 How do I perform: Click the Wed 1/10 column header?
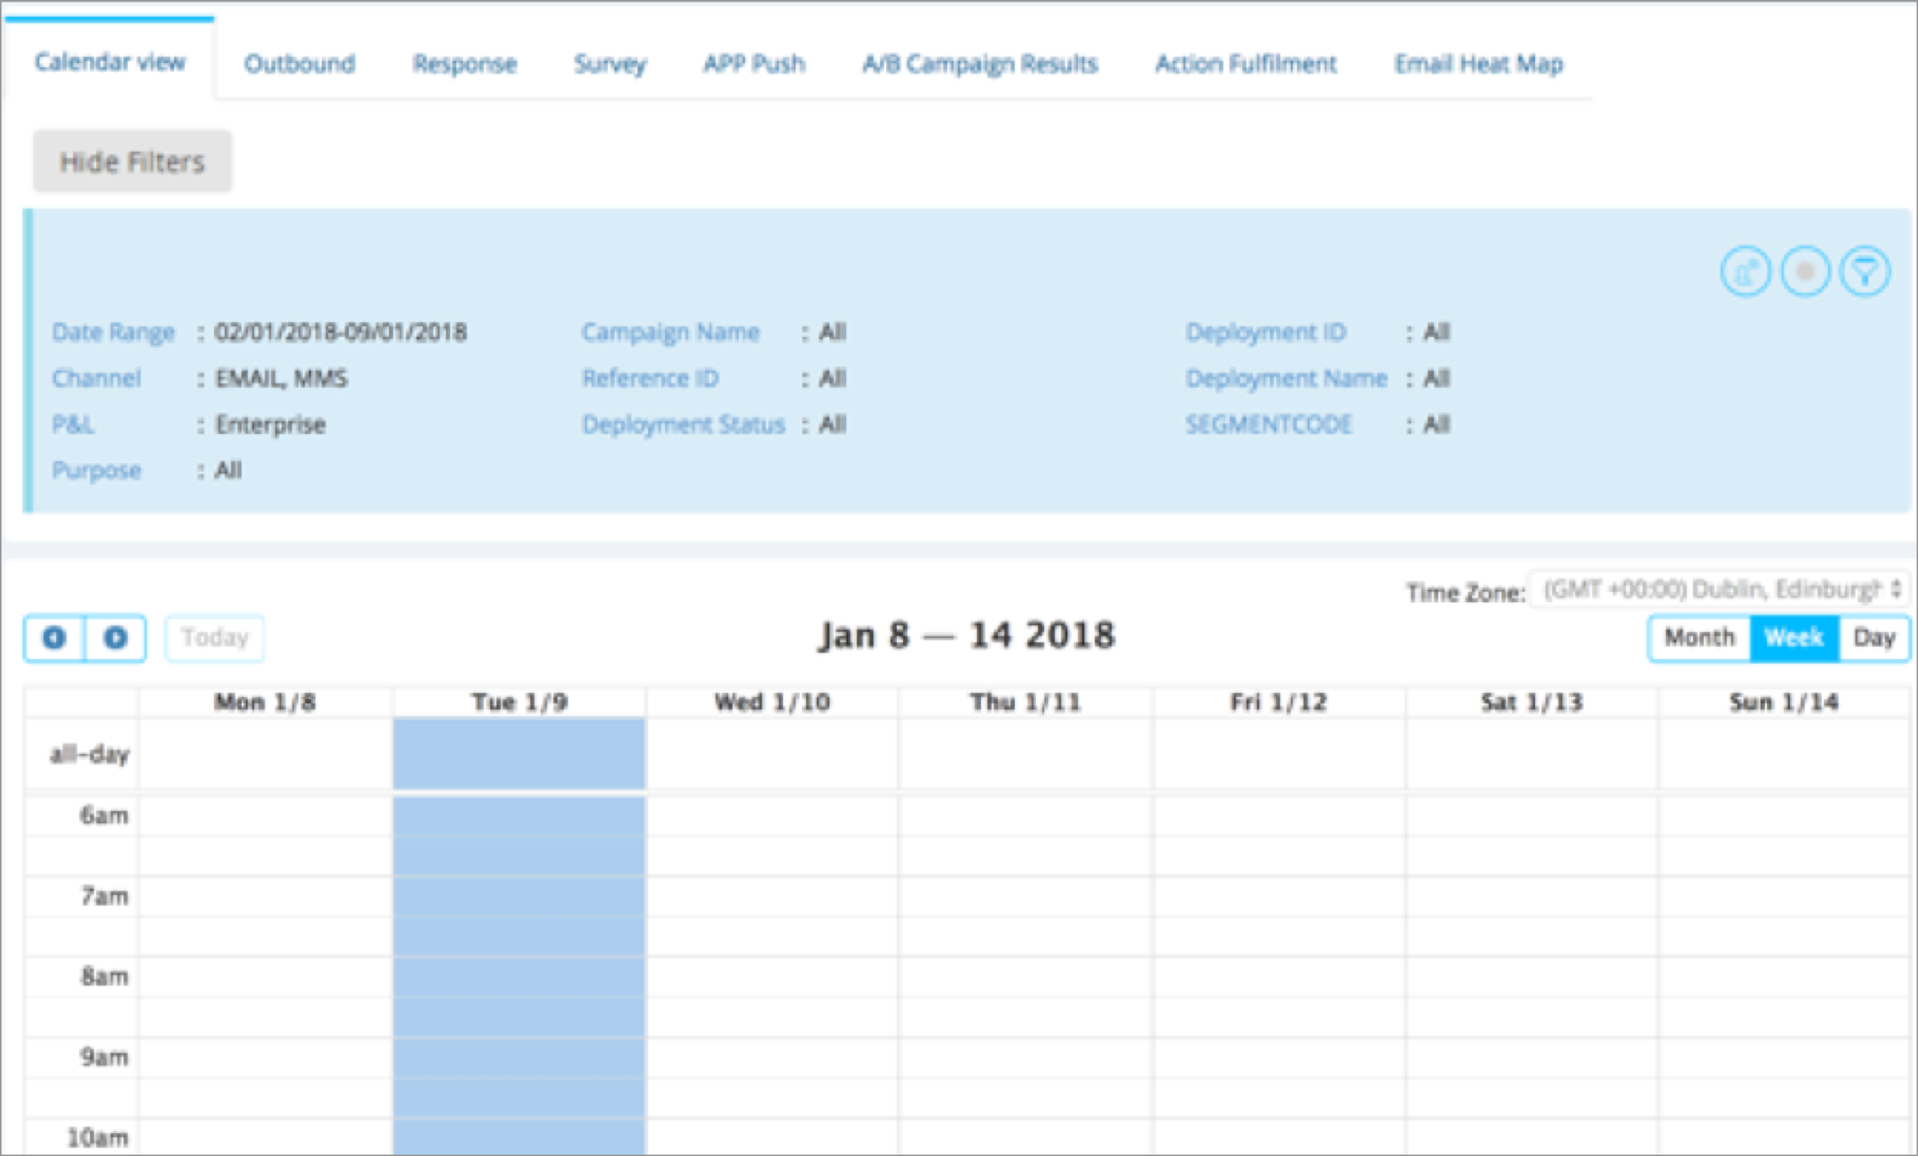(x=772, y=703)
